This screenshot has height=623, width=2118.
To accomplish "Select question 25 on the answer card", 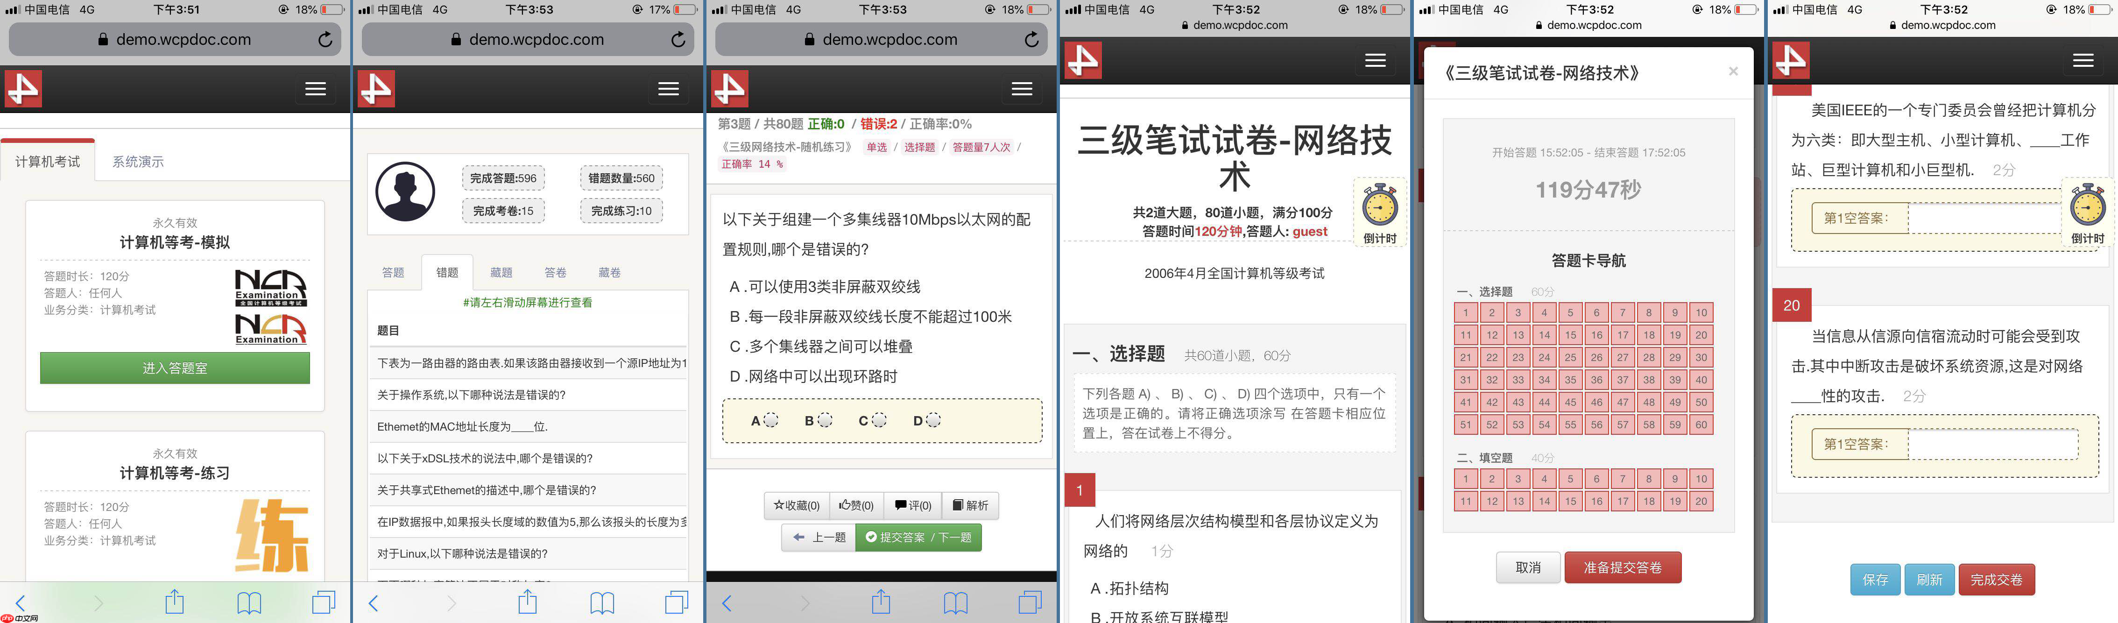I will [x=1570, y=357].
